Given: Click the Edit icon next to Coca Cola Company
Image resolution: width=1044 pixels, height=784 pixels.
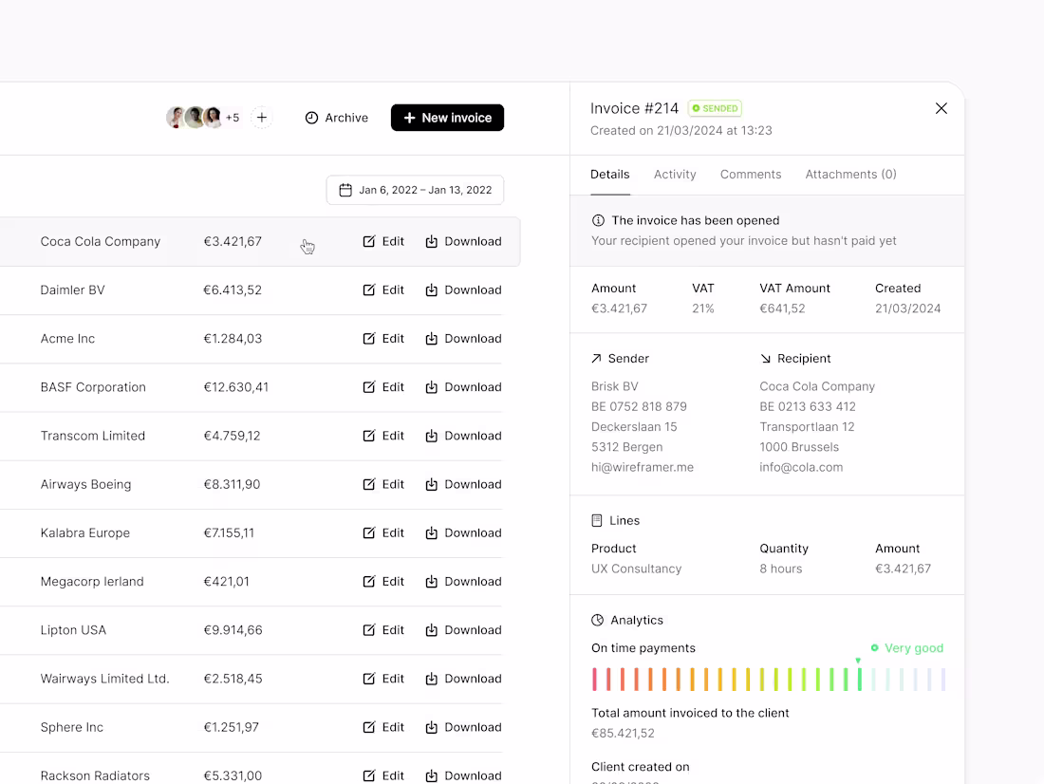Looking at the screenshot, I should (x=369, y=241).
